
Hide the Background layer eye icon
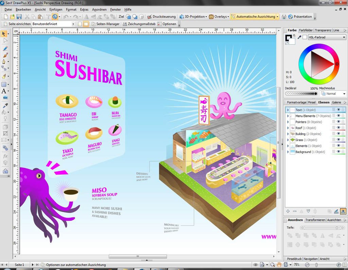pyautogui.click(x=338, y=152)
